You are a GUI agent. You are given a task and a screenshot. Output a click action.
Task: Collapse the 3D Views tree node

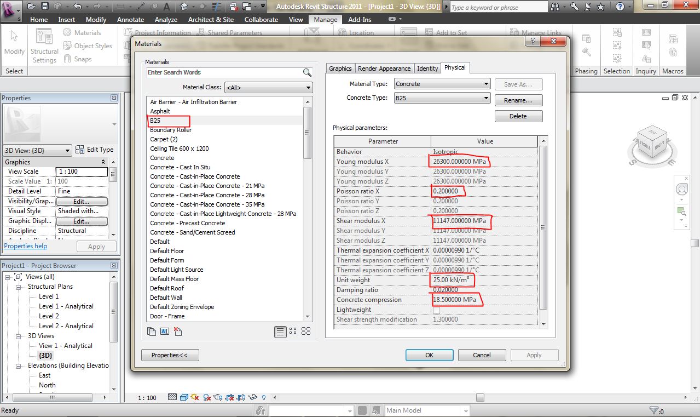tap(18, 336)
